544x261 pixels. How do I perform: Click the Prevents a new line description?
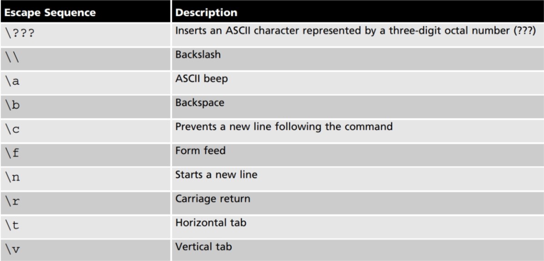[x=284, y=126]
